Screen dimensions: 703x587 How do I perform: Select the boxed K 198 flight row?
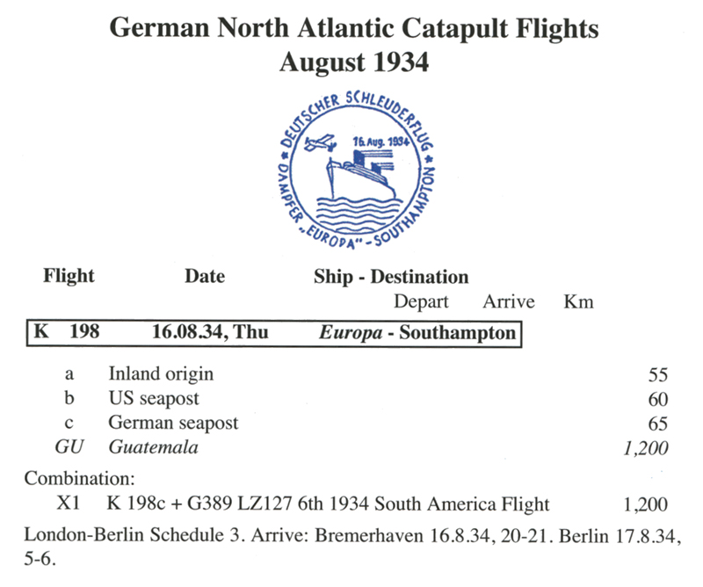(x=274, y=333)
